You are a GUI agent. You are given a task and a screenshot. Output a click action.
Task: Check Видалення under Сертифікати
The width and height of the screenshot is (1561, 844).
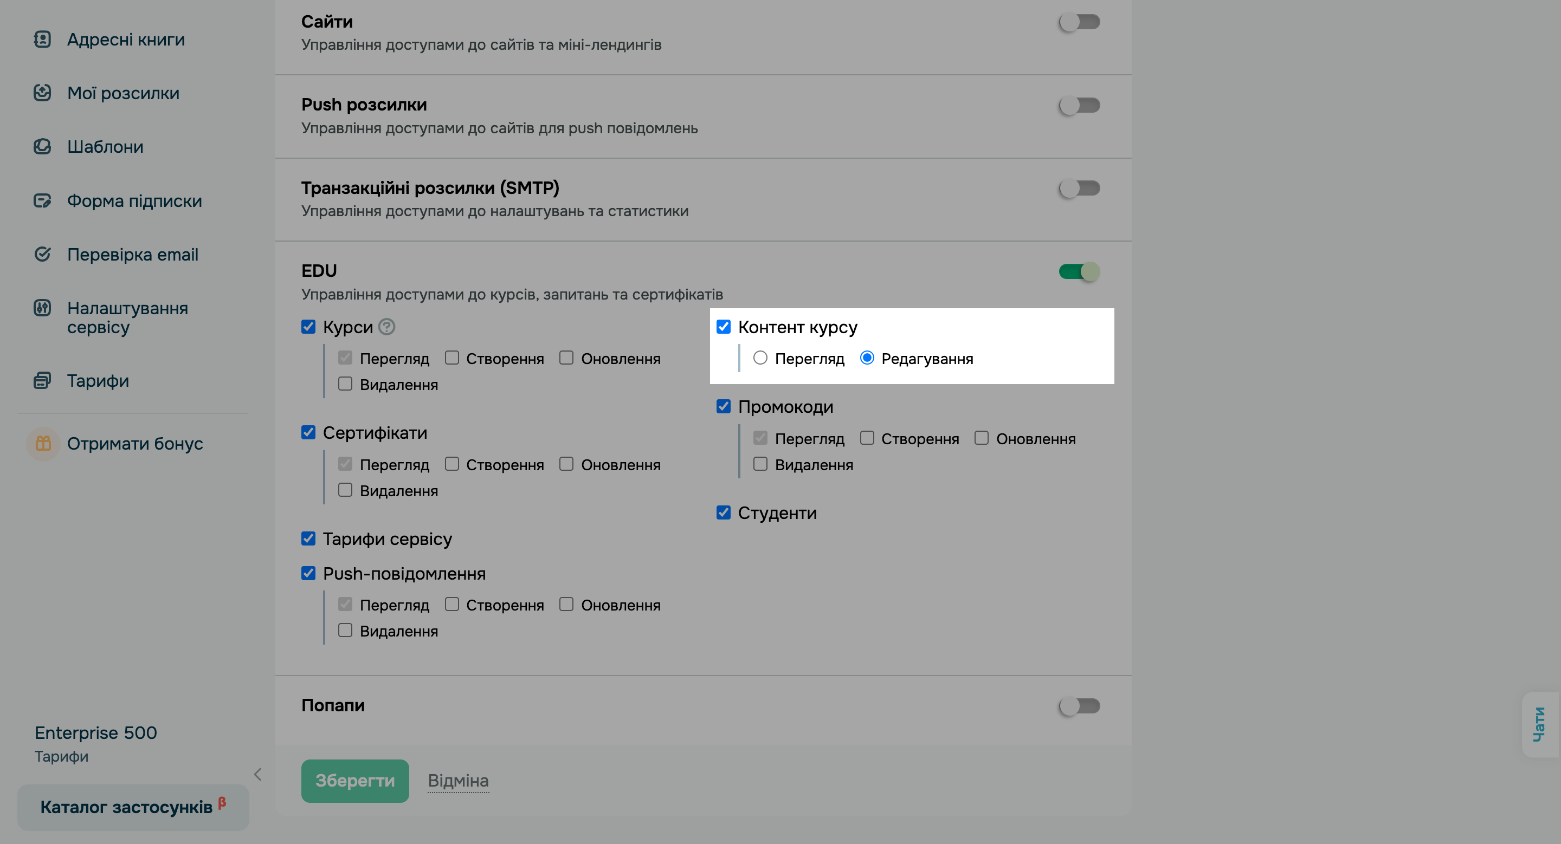345,490
